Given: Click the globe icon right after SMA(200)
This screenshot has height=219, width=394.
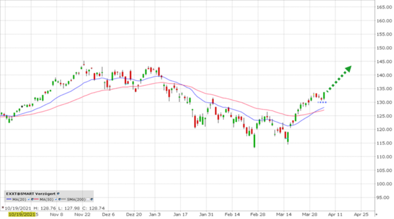Looking at the screenshot, I should pyautogui.click(x=92, y=199).
